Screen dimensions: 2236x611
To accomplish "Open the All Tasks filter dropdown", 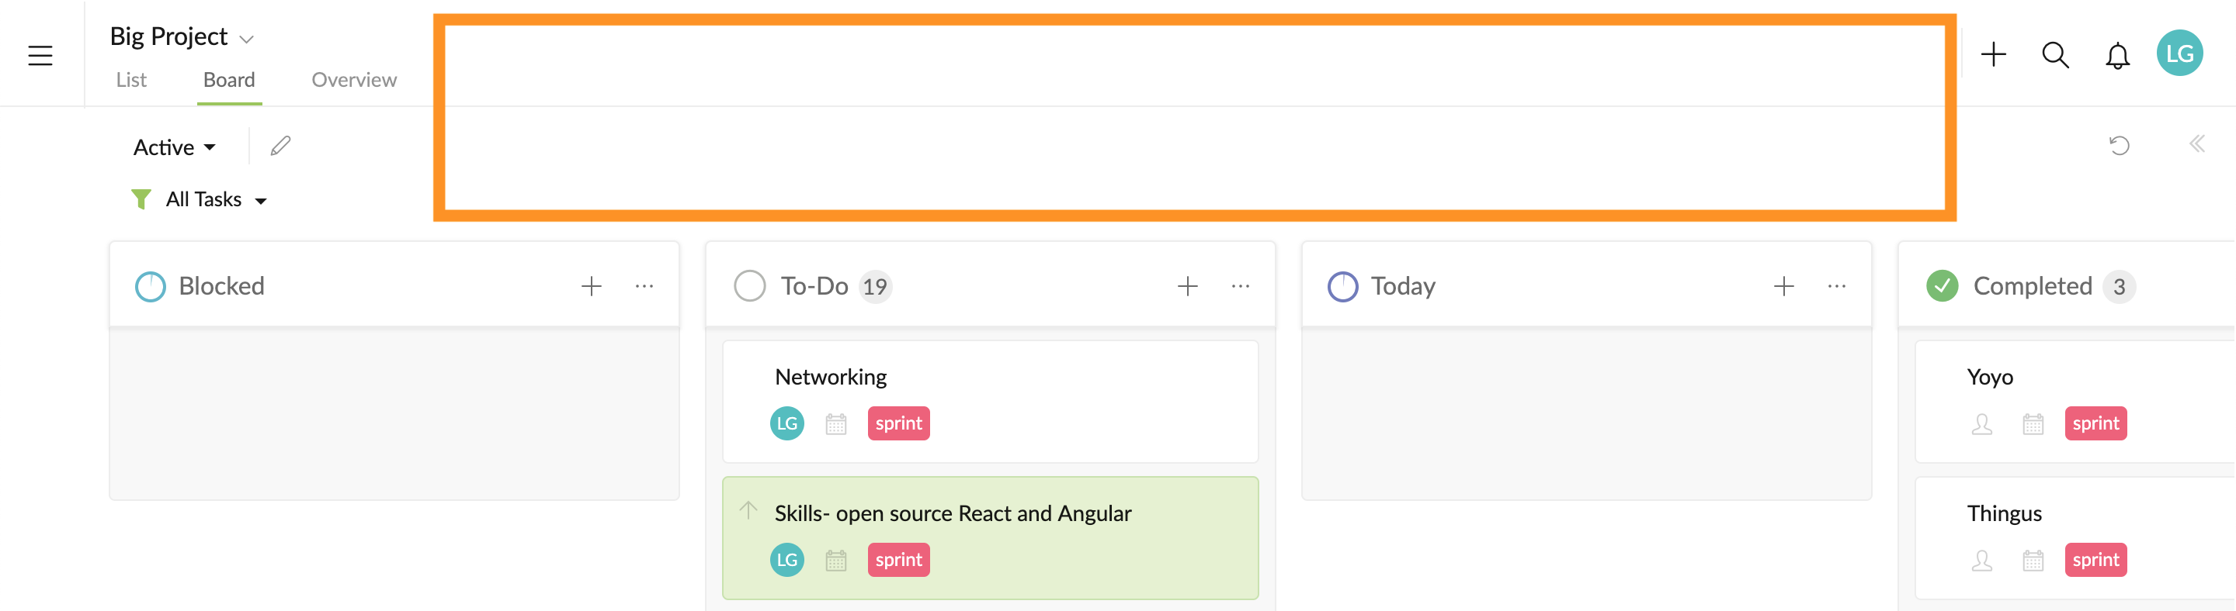I will coord(216,199).
